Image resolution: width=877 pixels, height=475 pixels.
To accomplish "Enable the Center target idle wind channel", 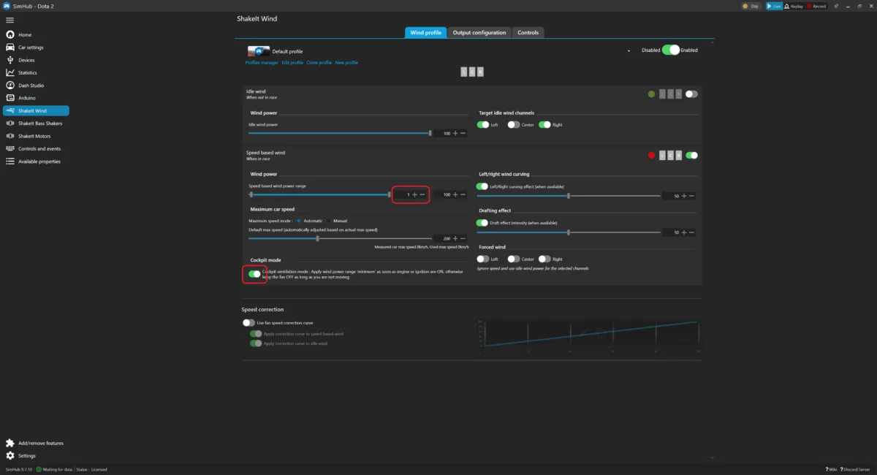I will click(x=514, y=125).
